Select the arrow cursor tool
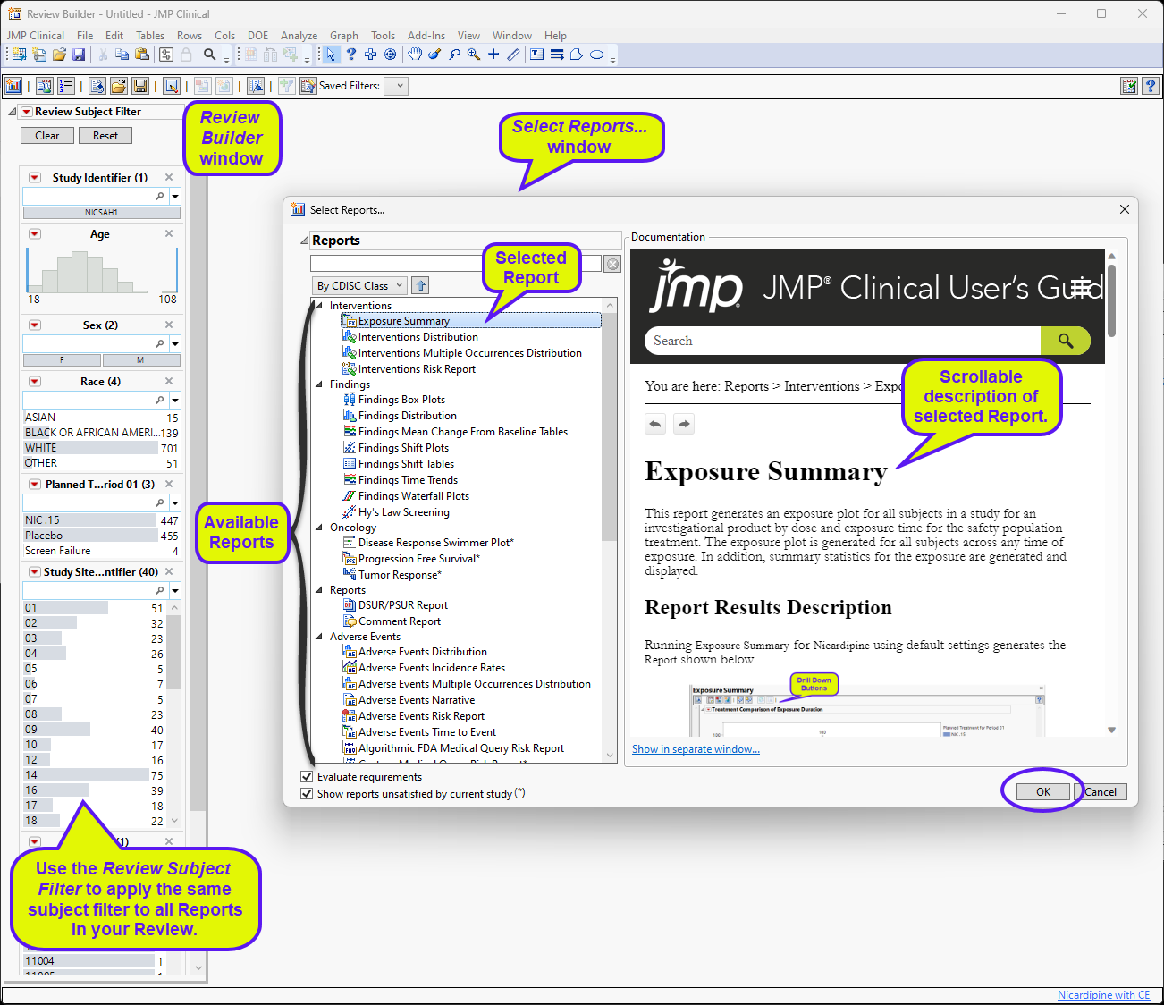 point(331,55)
